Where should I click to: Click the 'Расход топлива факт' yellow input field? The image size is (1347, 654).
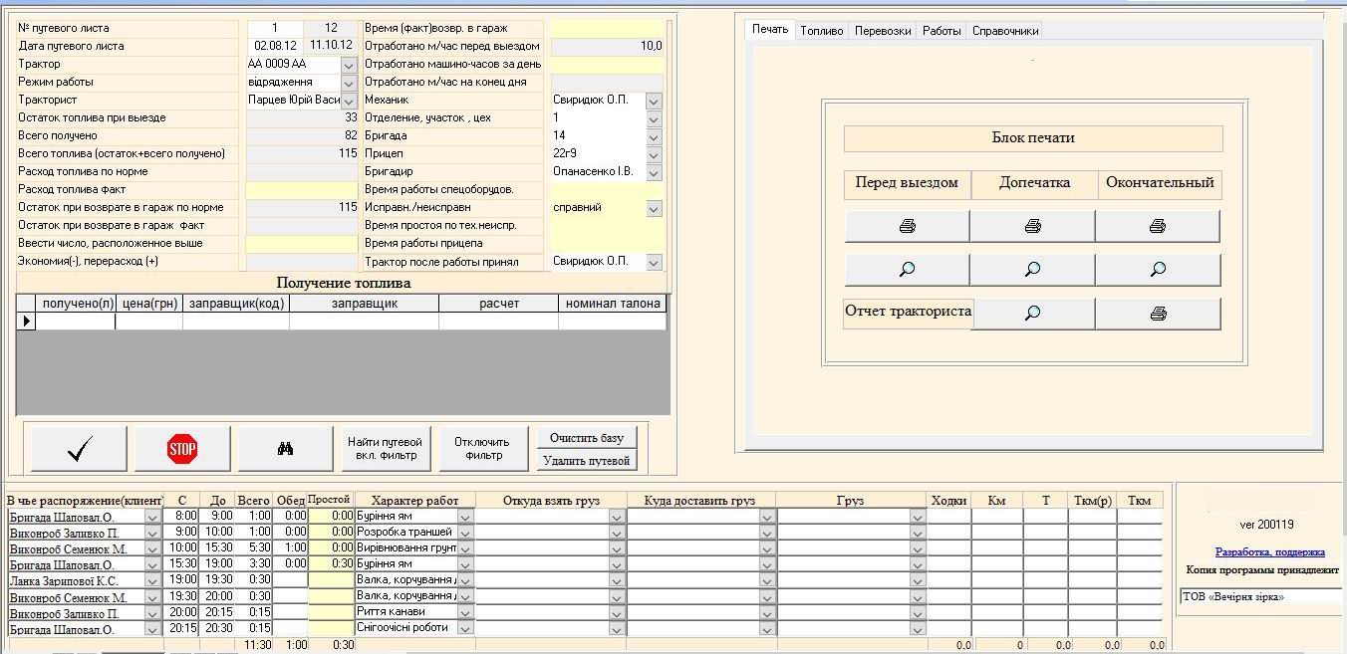tap(301, 189)
